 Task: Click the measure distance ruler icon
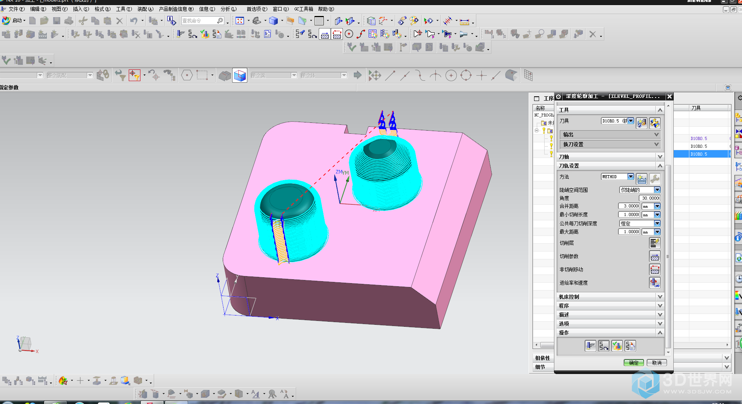464,21
